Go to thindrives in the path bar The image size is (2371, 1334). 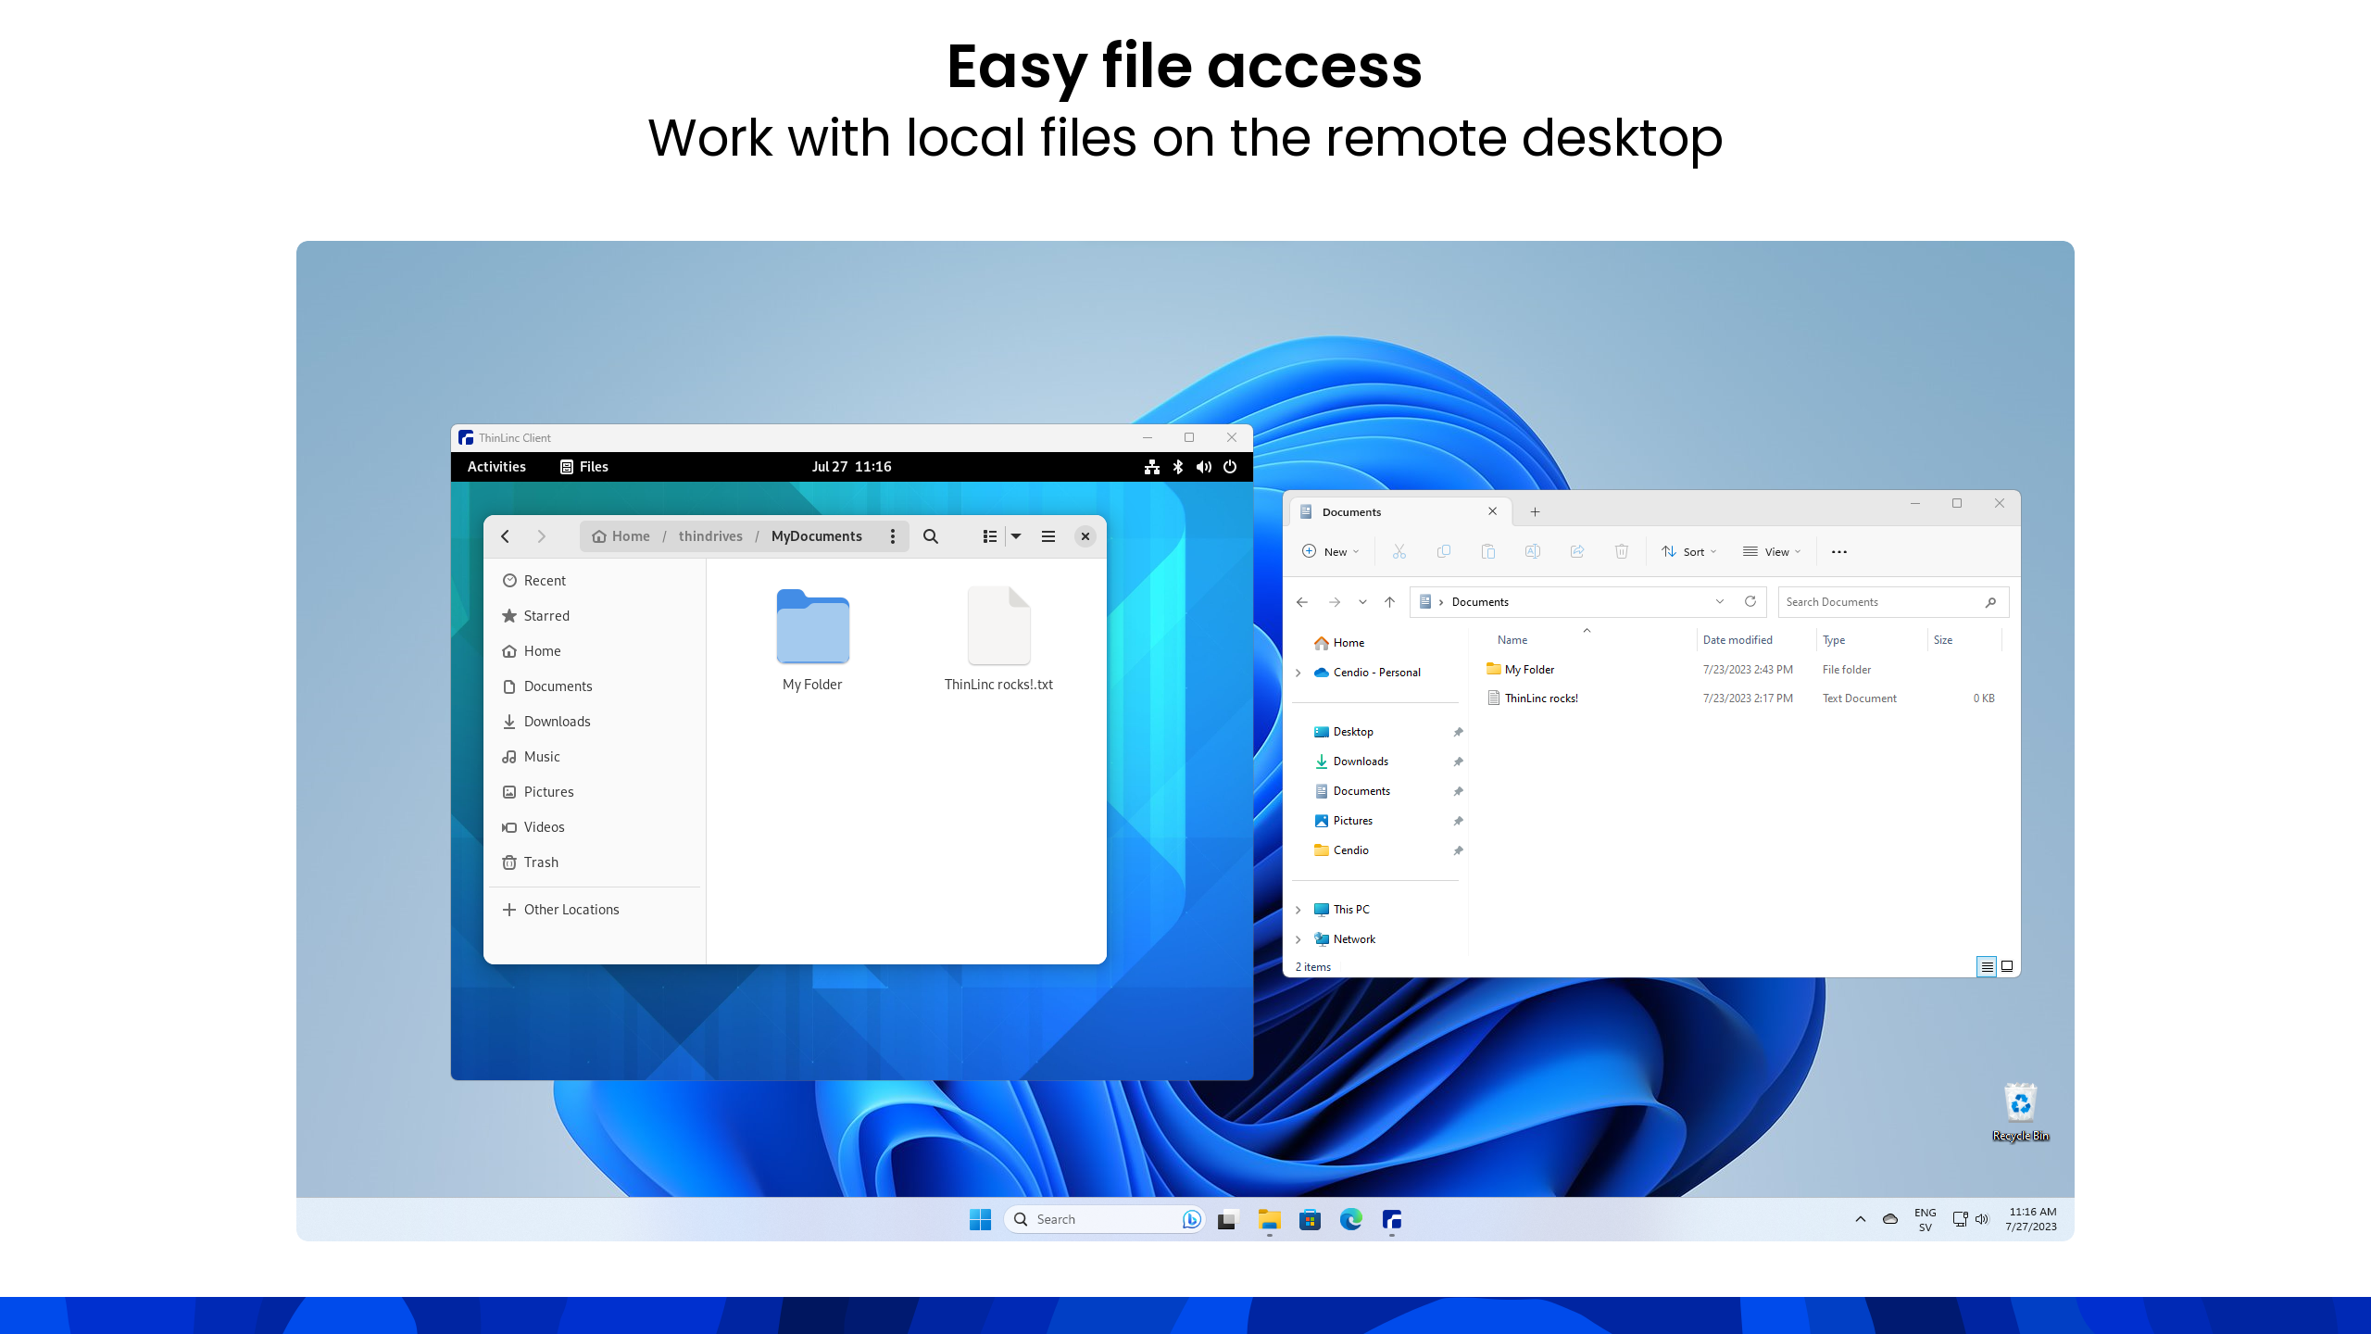[710, 536]
